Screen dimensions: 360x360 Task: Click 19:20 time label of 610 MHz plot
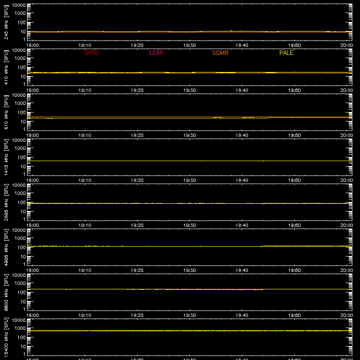(137, 135)
